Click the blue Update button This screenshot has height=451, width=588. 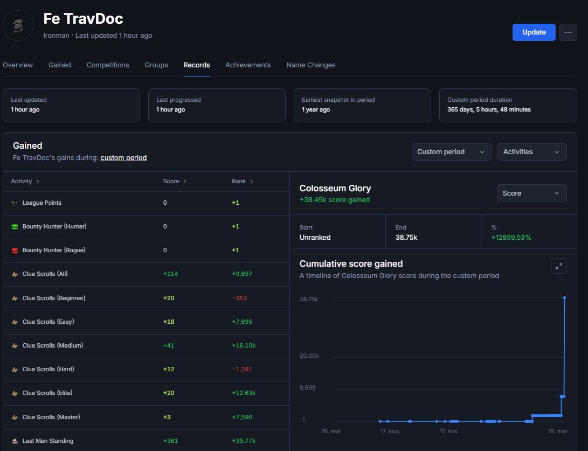[x=534, y=32]
